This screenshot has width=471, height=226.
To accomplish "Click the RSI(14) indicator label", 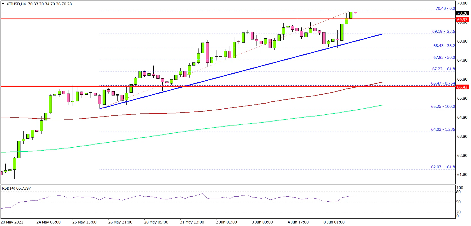I will click(16, 188).
